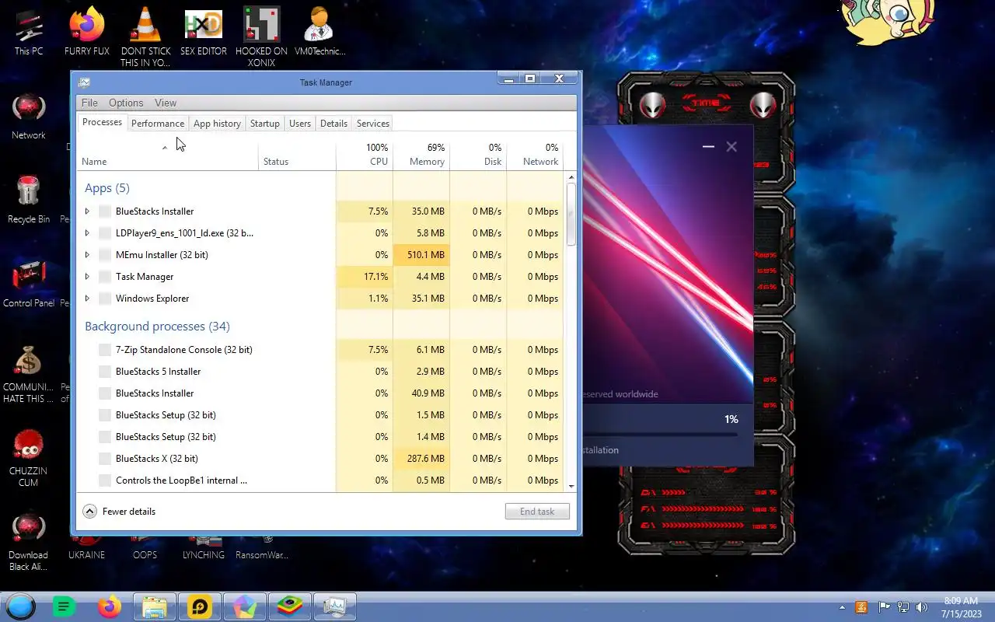Open the network tray icon

pos(902,607)
